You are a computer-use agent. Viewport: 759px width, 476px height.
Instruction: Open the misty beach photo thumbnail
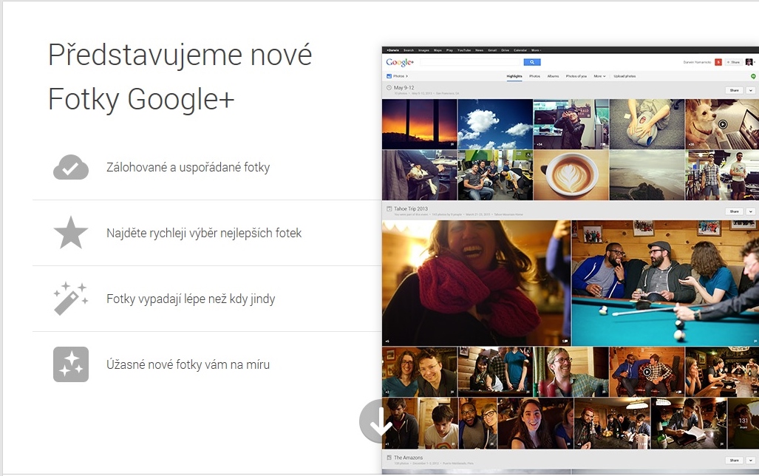pyautogui.click(x=647, y=175)
